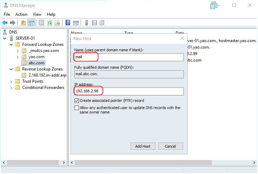Image resolution: width=258 pixels, height=174 pixels.
Task: Click the Reverse Lookup Zones folder icon
Action: pyautogui.click(x=17, y=69)
